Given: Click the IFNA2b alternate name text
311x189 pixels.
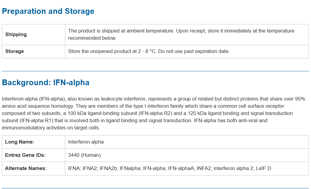Looking at the screenshot, I should 109,169.
